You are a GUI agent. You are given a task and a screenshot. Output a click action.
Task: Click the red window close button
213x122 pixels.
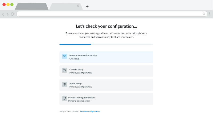(x=4, y=5)
